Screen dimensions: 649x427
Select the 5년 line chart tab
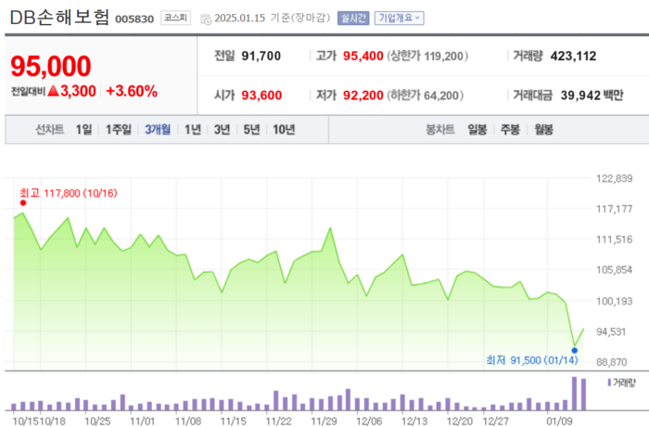251,130
